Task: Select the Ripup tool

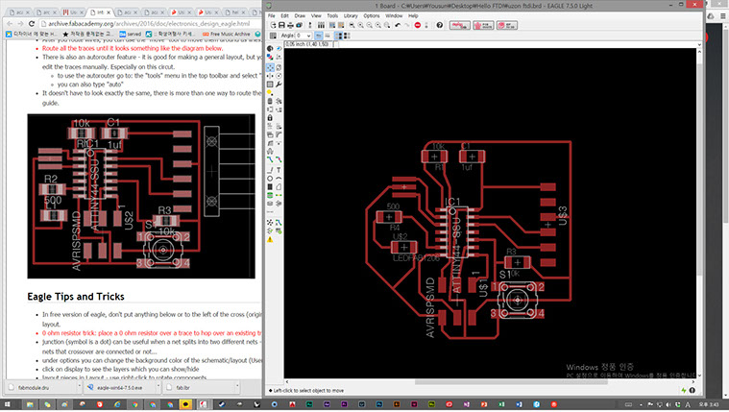Action: click(x=279, y=159)
